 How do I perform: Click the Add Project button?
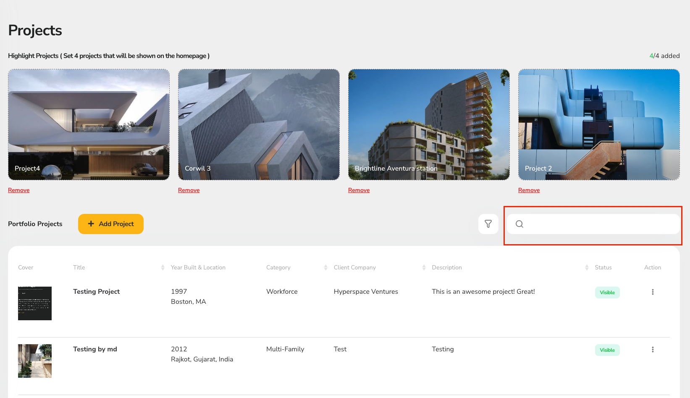pyautogui.click(x=111, y=224)
